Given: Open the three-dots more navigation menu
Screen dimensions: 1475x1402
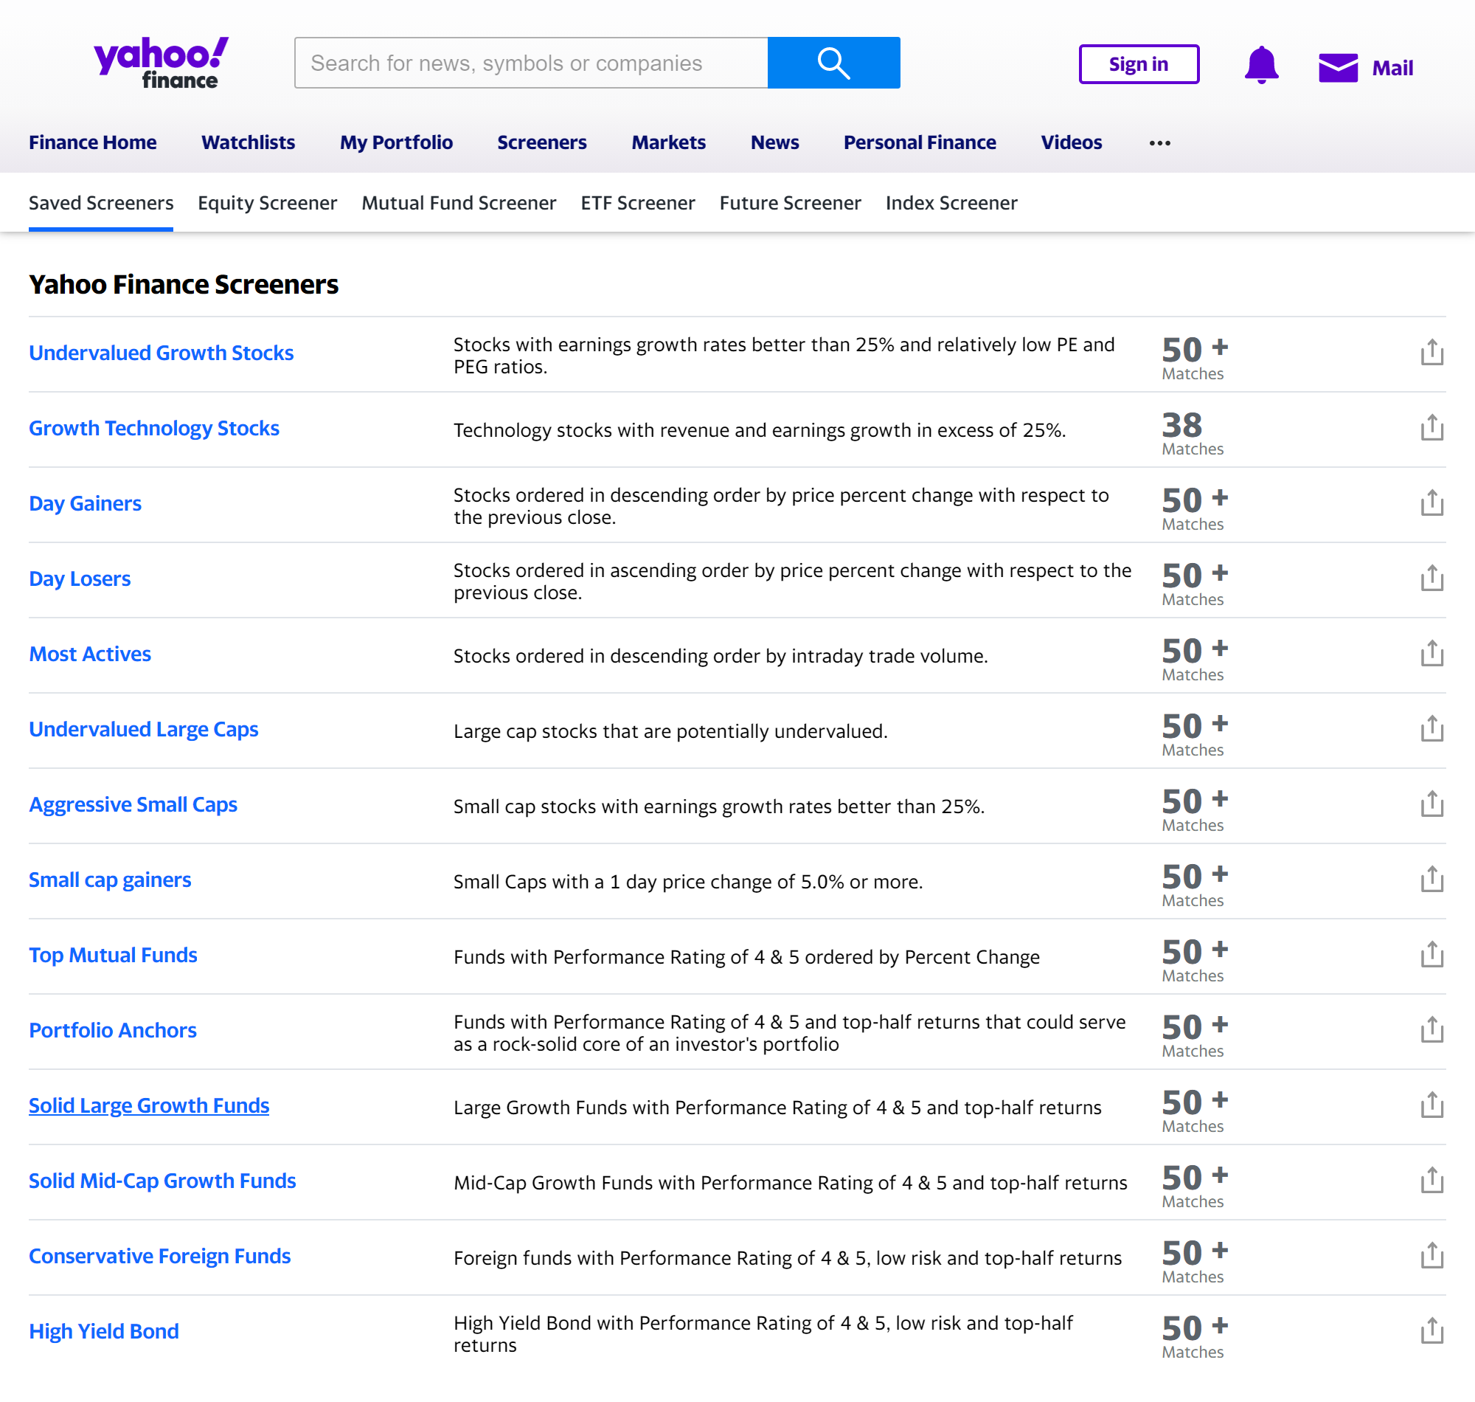Looking at the screenshot, I should click(x=1159, y=142).
